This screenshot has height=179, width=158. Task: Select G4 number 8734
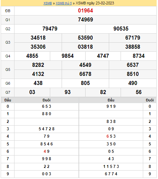coord(139,56)
